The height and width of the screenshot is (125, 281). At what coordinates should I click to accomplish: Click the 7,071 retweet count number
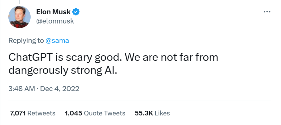pos(18,113)
